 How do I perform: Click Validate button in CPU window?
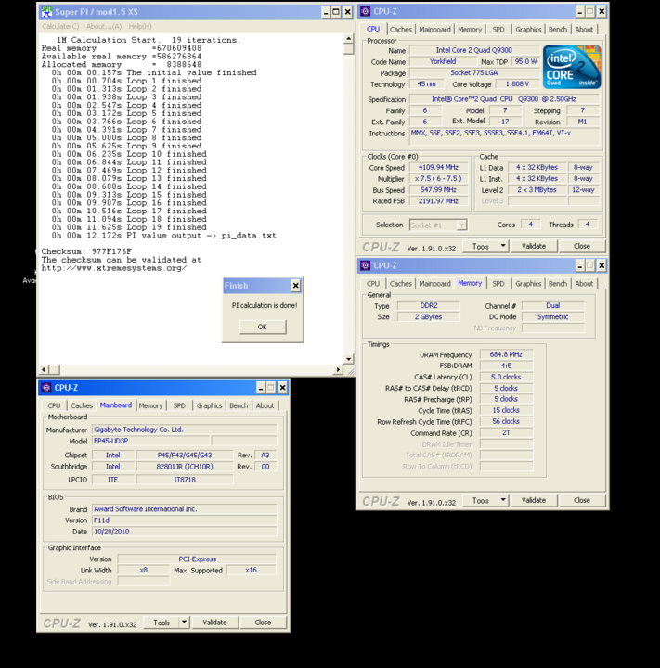[534, 246]
